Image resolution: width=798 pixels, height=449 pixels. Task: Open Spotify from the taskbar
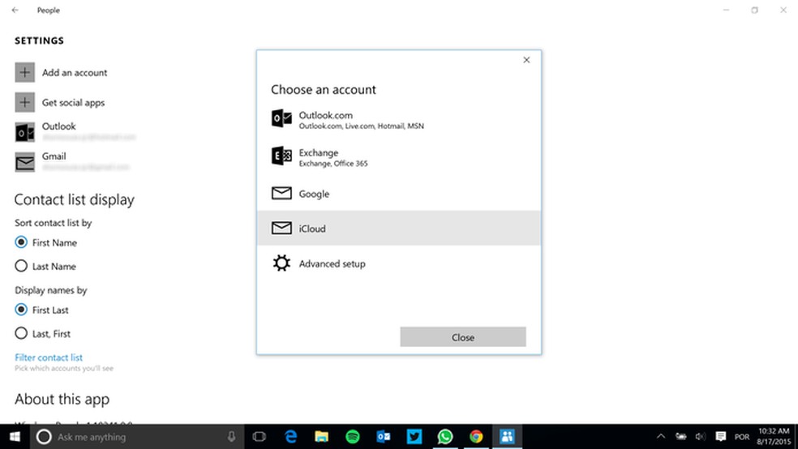point(353,437)
